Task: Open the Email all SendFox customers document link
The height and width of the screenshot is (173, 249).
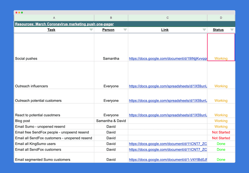Action: tap(168, 149)
